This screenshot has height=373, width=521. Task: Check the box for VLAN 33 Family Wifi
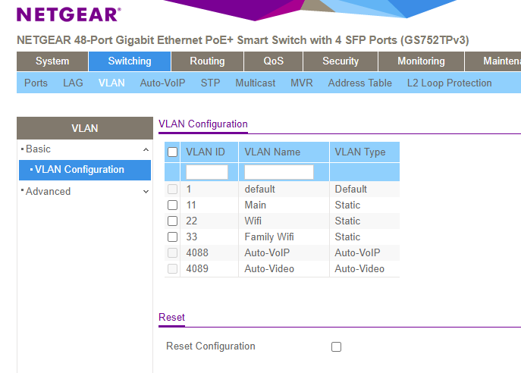pos(172,237)
